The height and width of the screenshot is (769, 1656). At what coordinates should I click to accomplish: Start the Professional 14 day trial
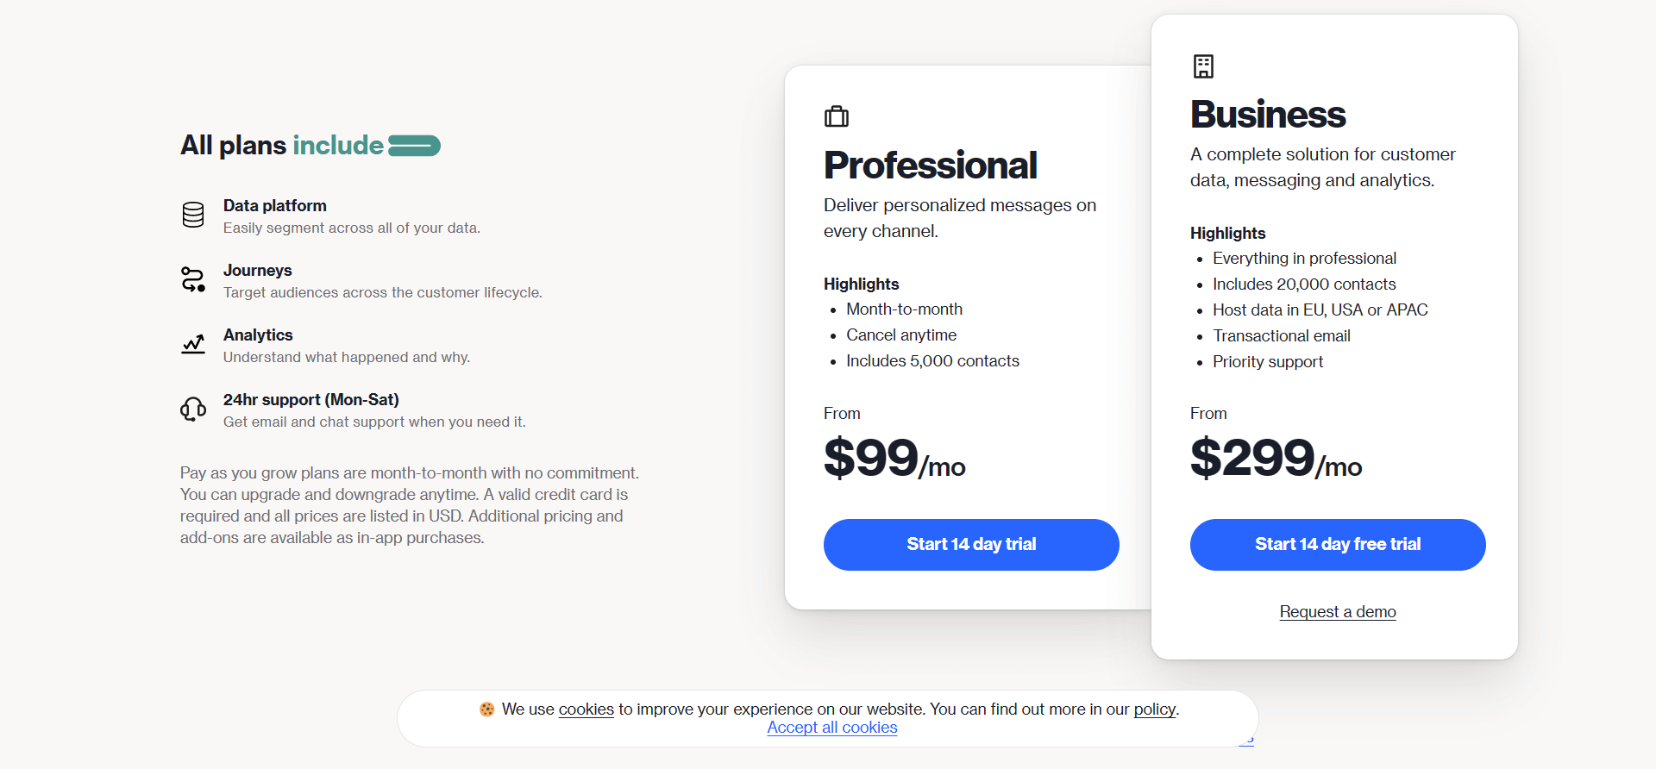pos(971,545)
